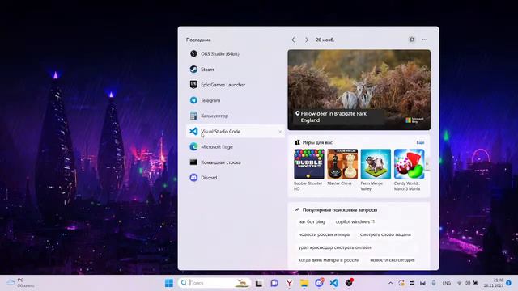Click the Ещё link in games section
Viewport: 518px width, 291px height.
pyautogui.click(x=420, y=142)
